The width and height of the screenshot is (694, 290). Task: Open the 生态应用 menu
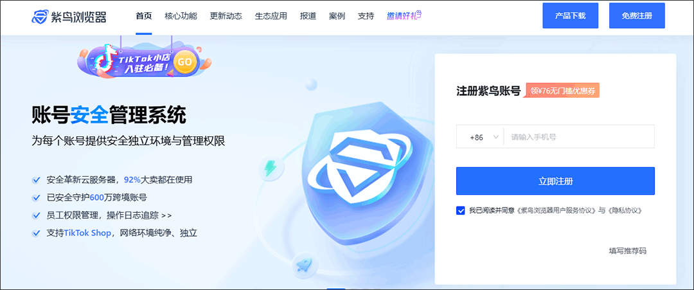pyautogui.click(x=271, y=16)
